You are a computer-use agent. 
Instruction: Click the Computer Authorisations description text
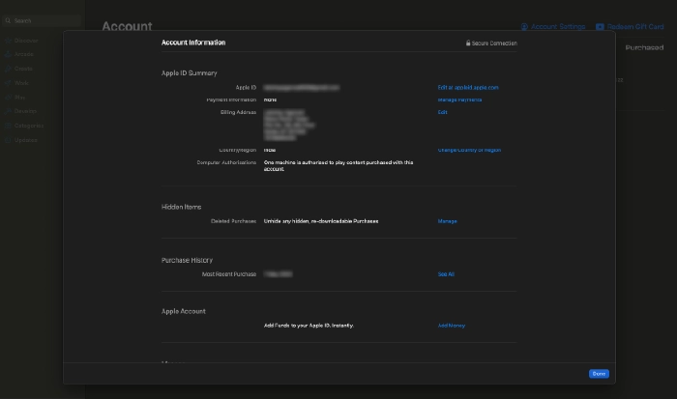(x=338, y=165)
